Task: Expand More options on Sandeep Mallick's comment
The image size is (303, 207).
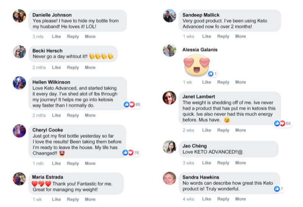Action: point(241,37)
